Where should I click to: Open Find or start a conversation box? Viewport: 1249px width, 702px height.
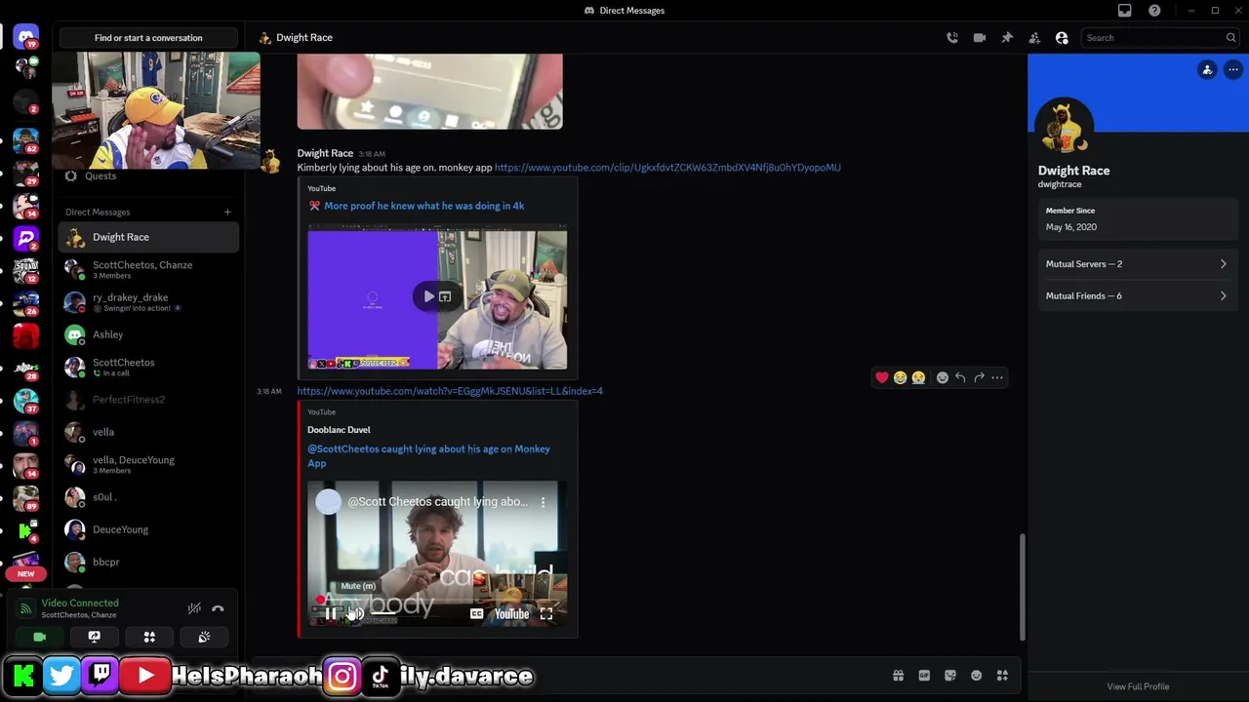tap(148, 38)
